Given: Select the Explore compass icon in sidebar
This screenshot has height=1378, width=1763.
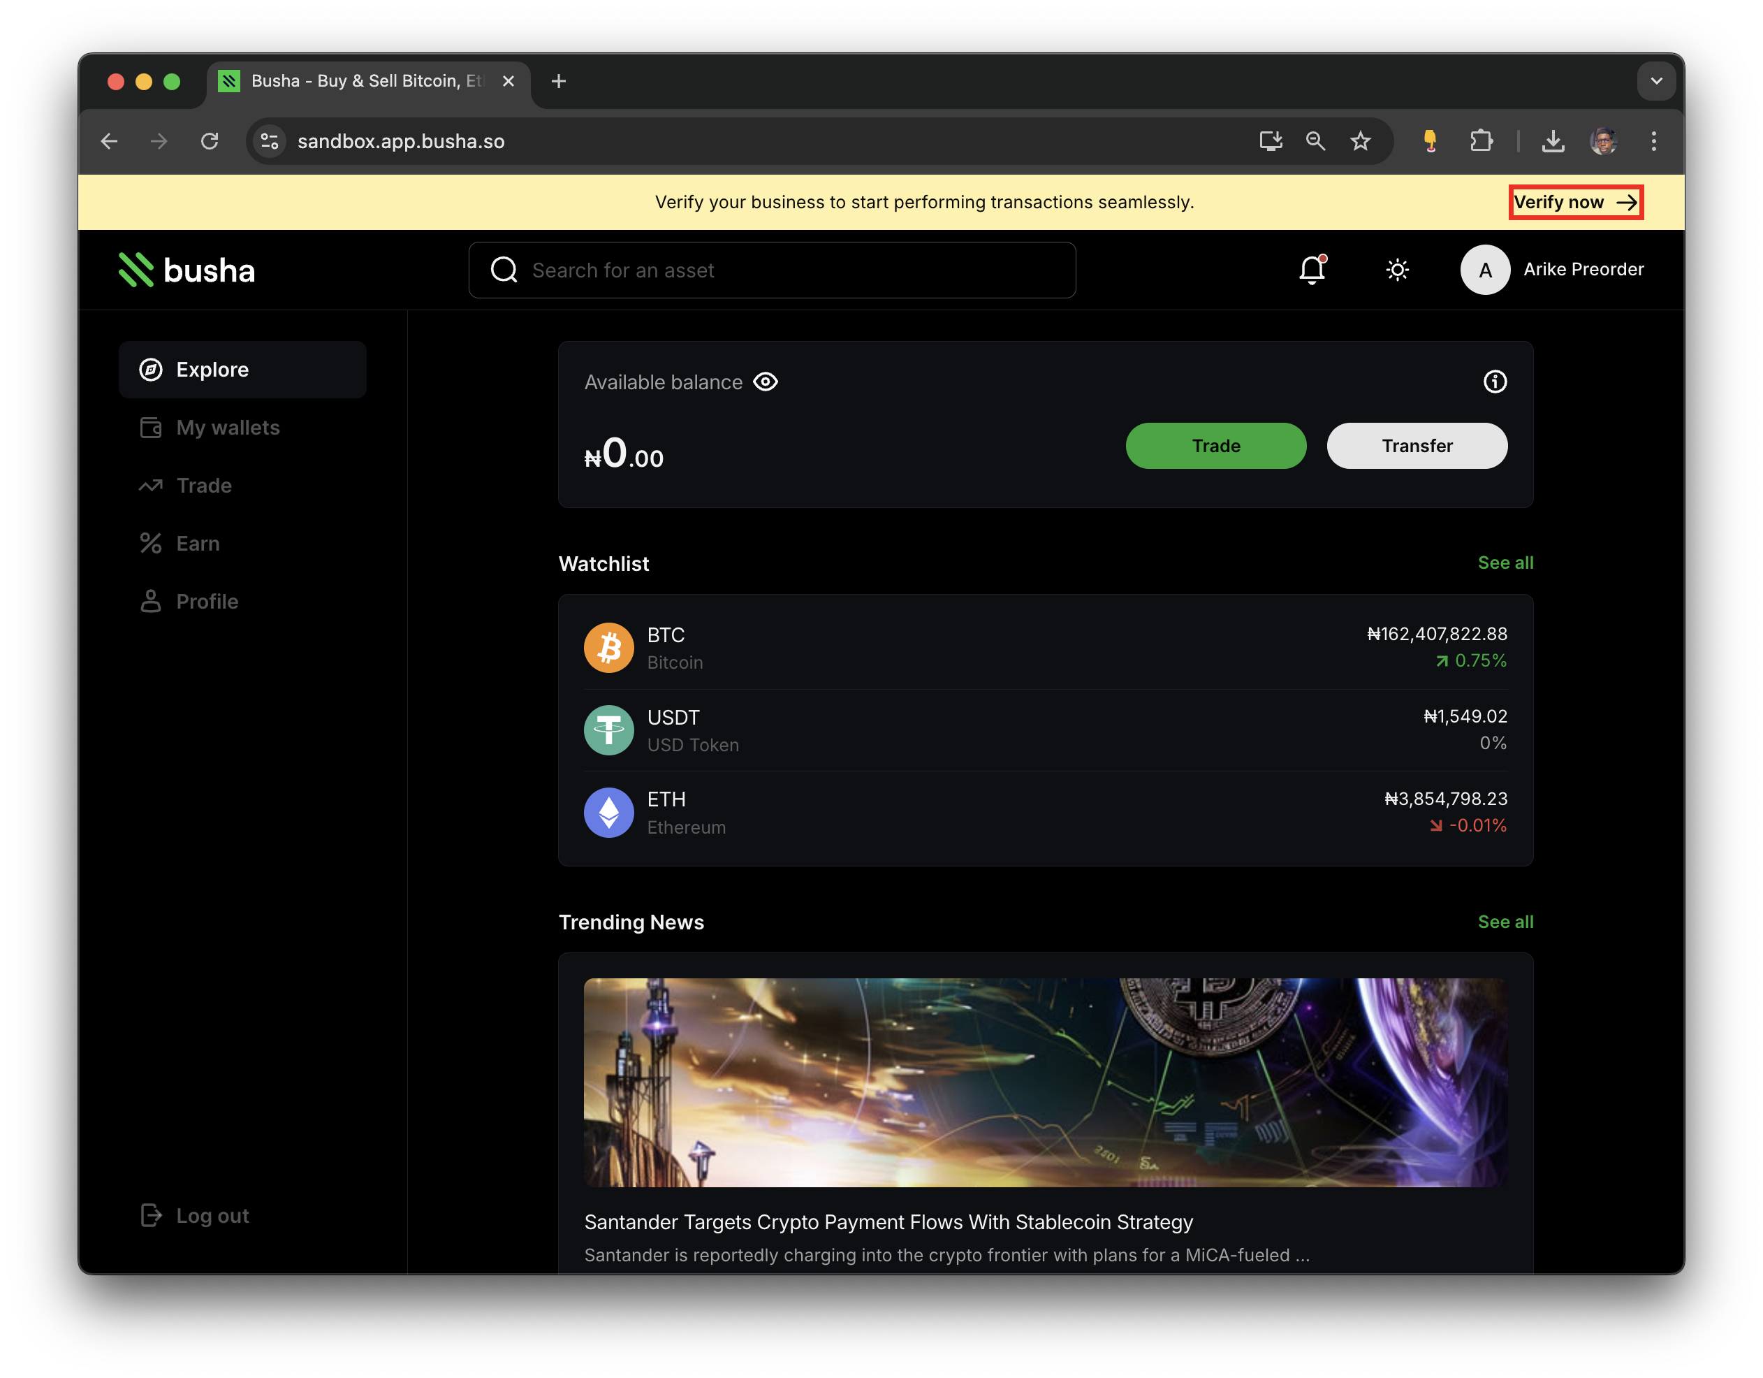Looking at the screenshot, I should coord(151,369).
